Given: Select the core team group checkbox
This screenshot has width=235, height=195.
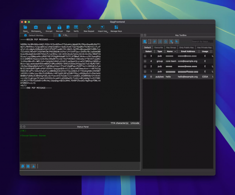Looking at the screenshot, I should pos(145,61).
